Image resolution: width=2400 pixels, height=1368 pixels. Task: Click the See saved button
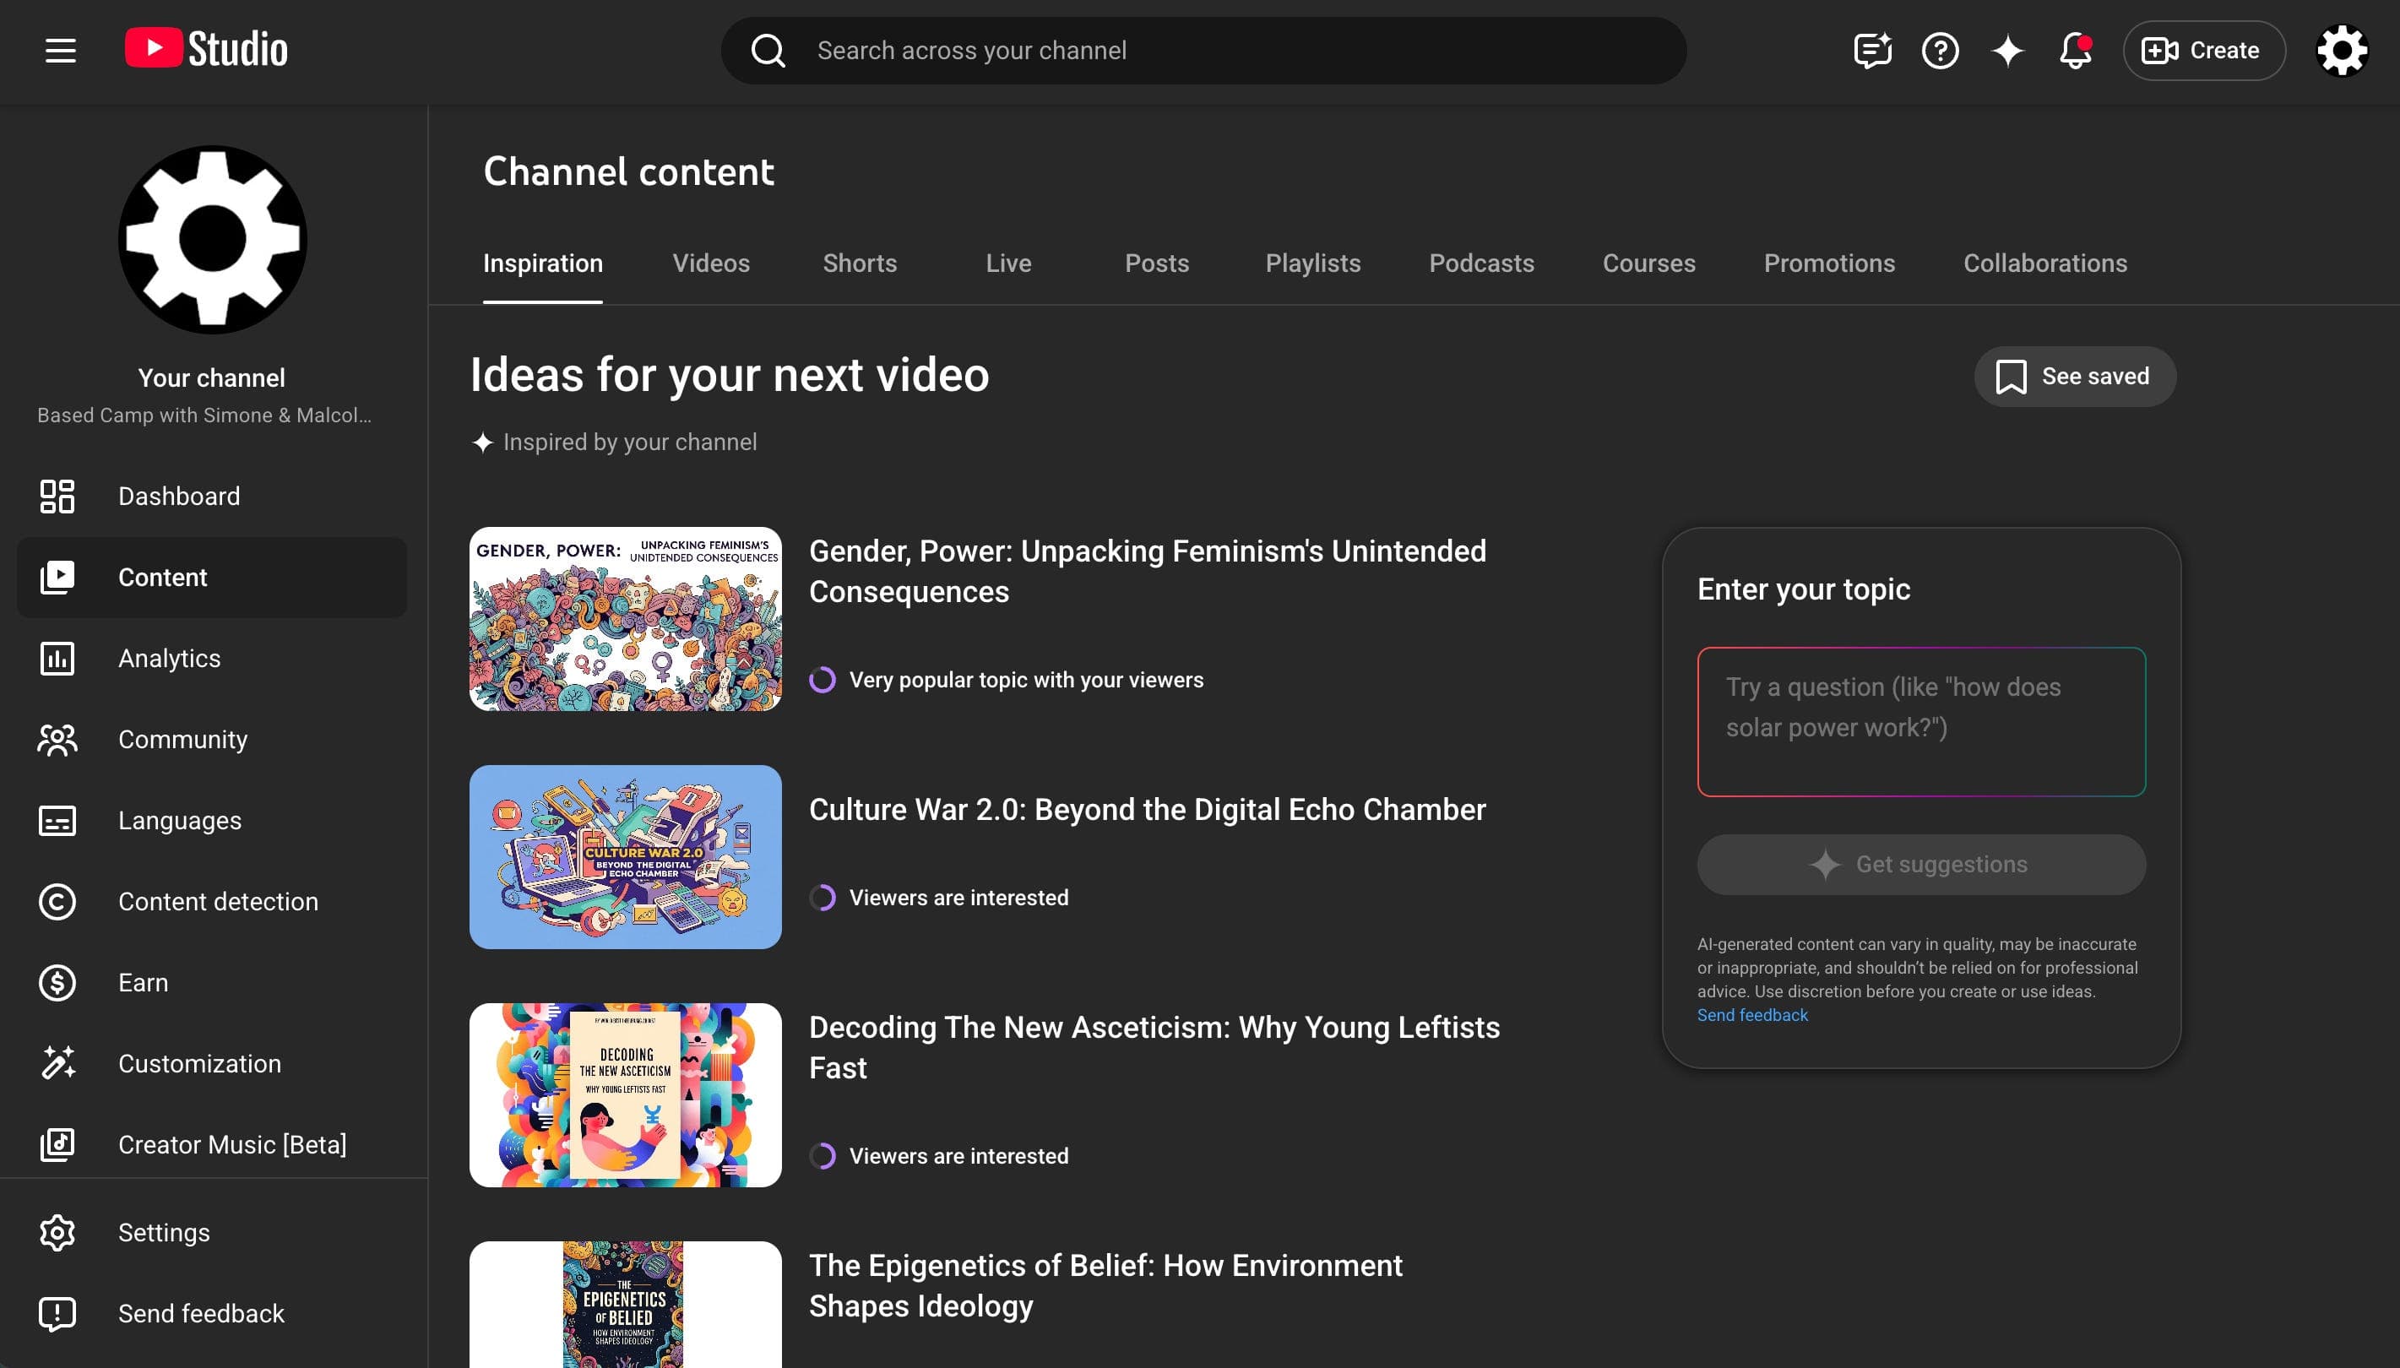(x=2074, y=377)
